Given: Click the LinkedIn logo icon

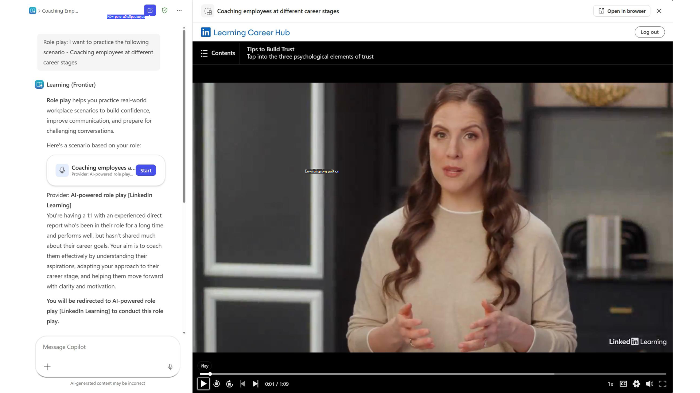Looking at the screenshot, I should [206, 32].
